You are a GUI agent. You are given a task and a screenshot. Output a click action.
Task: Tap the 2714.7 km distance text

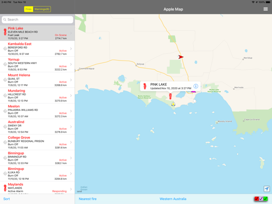(x=61, y=38)
